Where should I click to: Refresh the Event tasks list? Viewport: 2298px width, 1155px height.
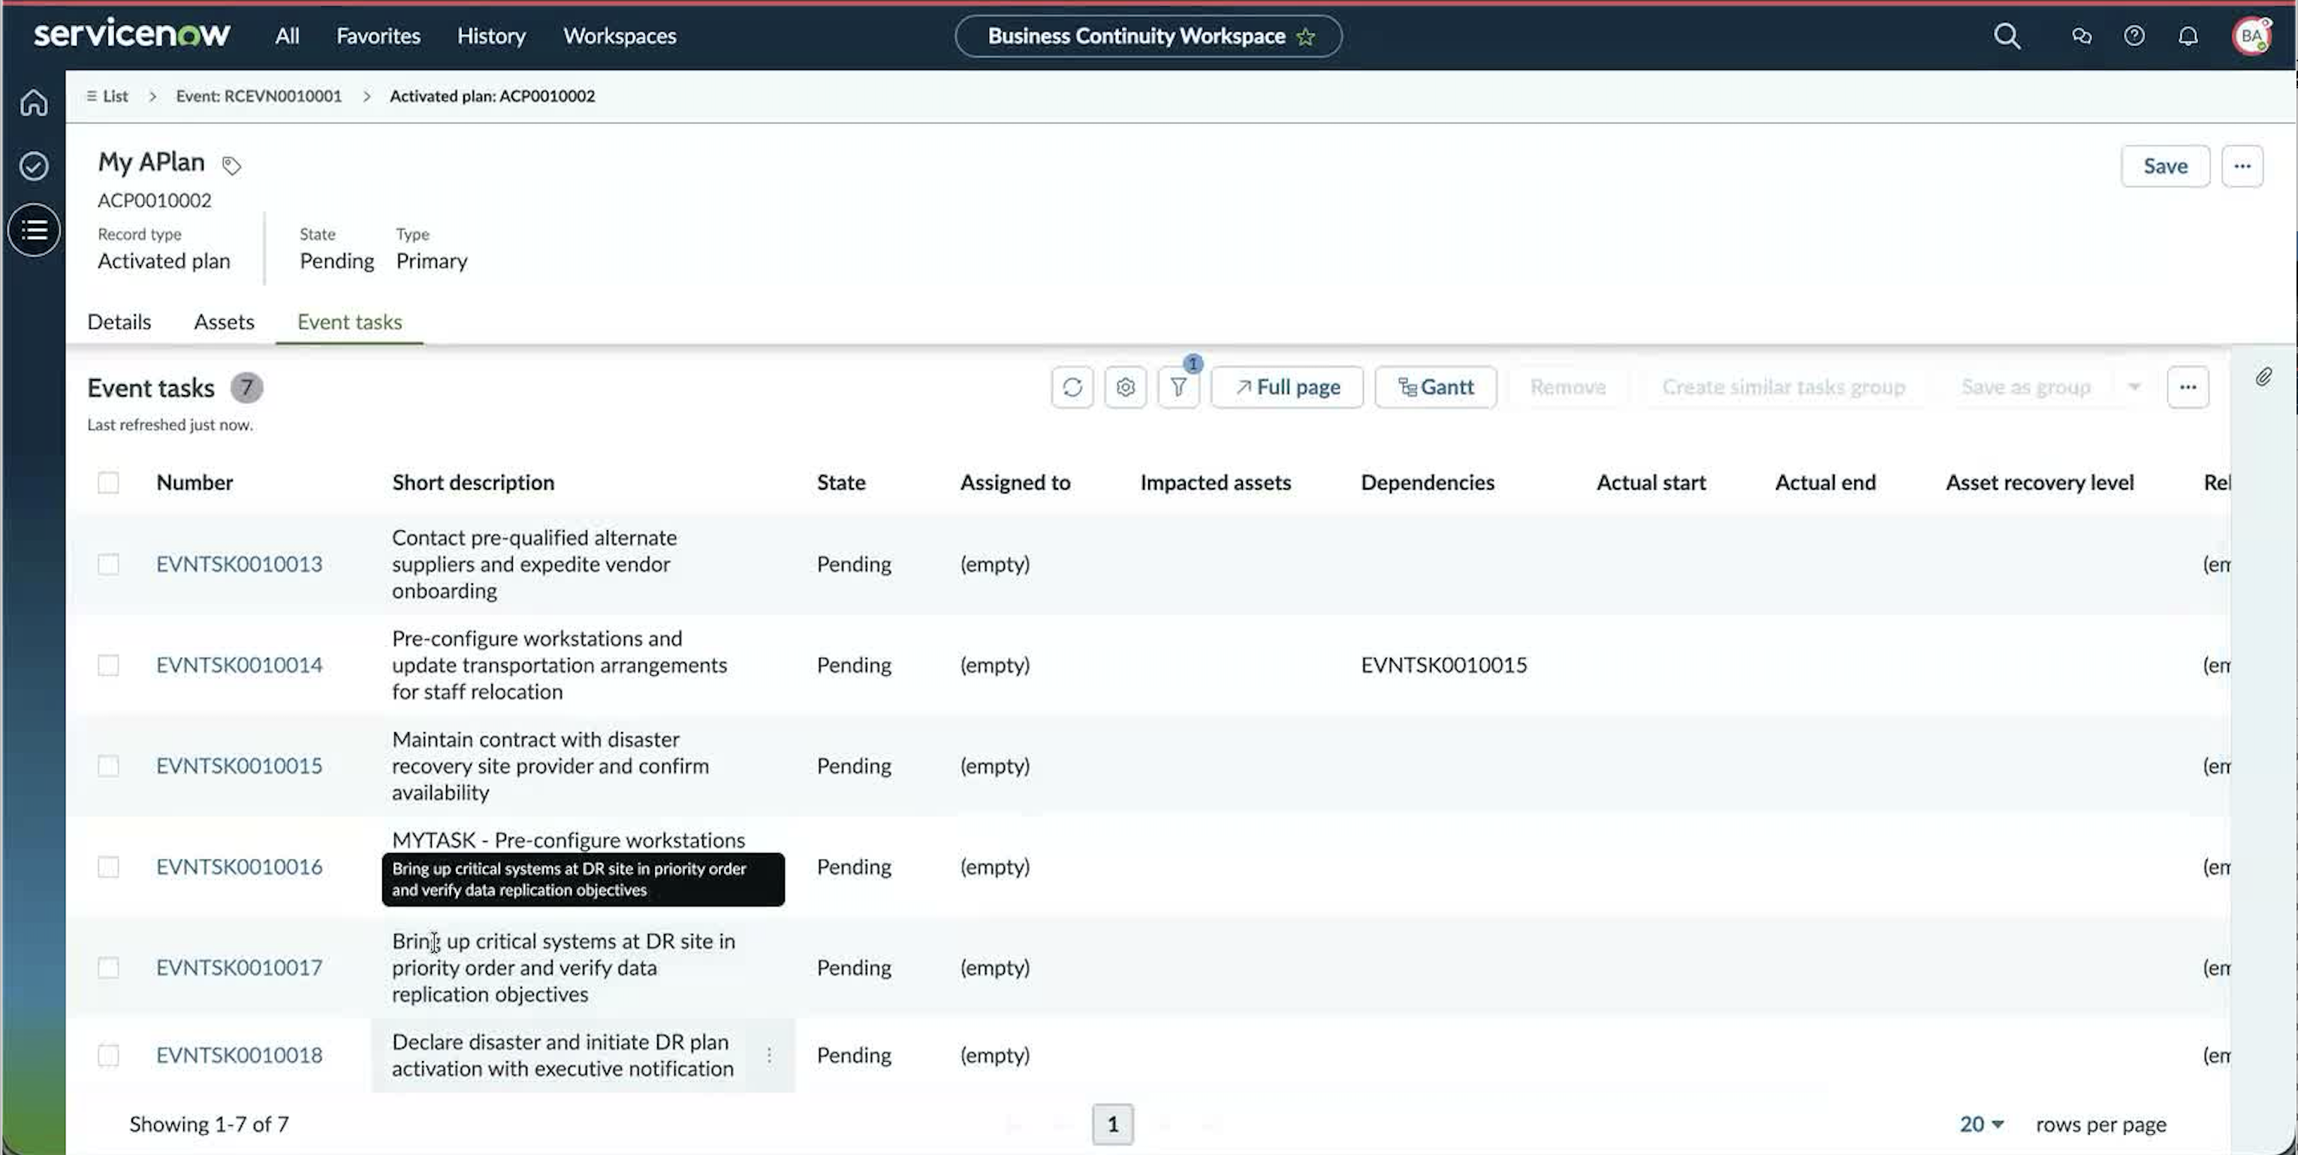[x=1072, y=387]
